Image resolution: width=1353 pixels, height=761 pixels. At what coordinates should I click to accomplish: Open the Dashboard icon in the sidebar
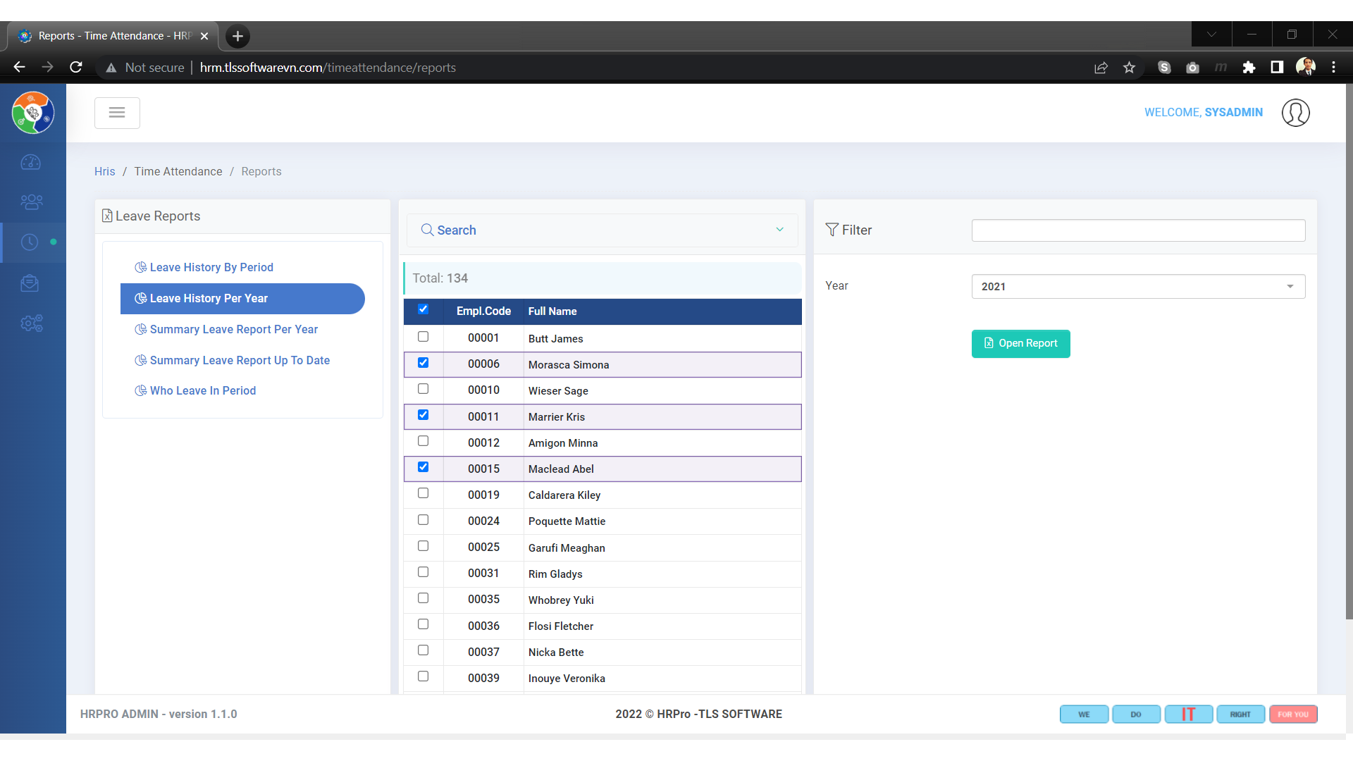click(x=32, y=162)
